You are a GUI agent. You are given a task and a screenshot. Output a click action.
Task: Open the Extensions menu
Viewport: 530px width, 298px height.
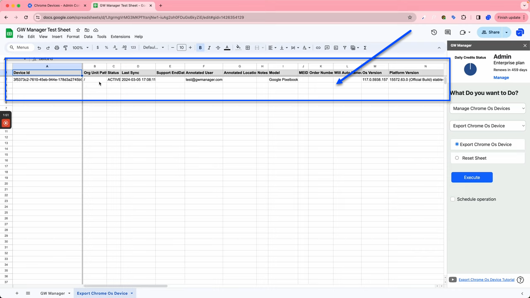pos(120,37)
